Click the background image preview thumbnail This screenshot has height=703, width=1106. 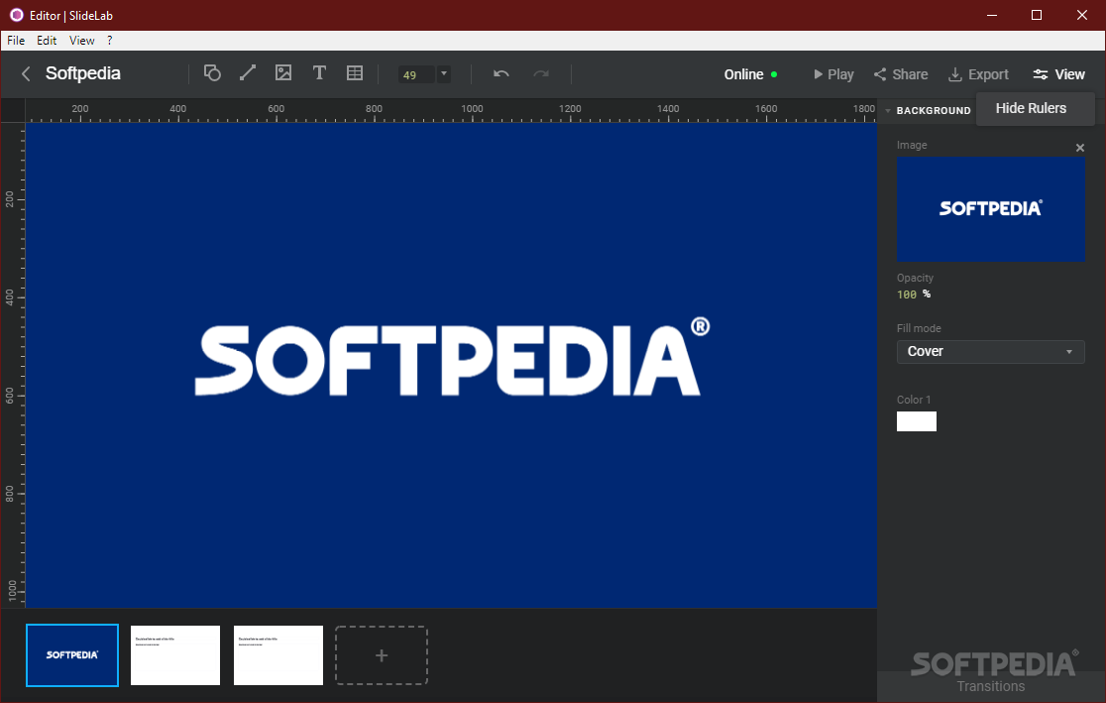click(x=990, y=209)
